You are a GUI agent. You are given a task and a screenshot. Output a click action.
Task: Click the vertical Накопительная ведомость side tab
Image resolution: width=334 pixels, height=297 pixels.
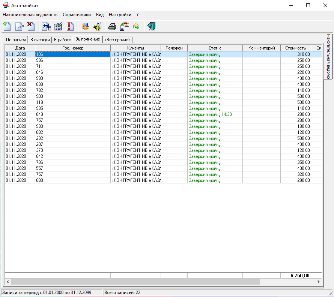pyautogui.click(x=329, y=56)
